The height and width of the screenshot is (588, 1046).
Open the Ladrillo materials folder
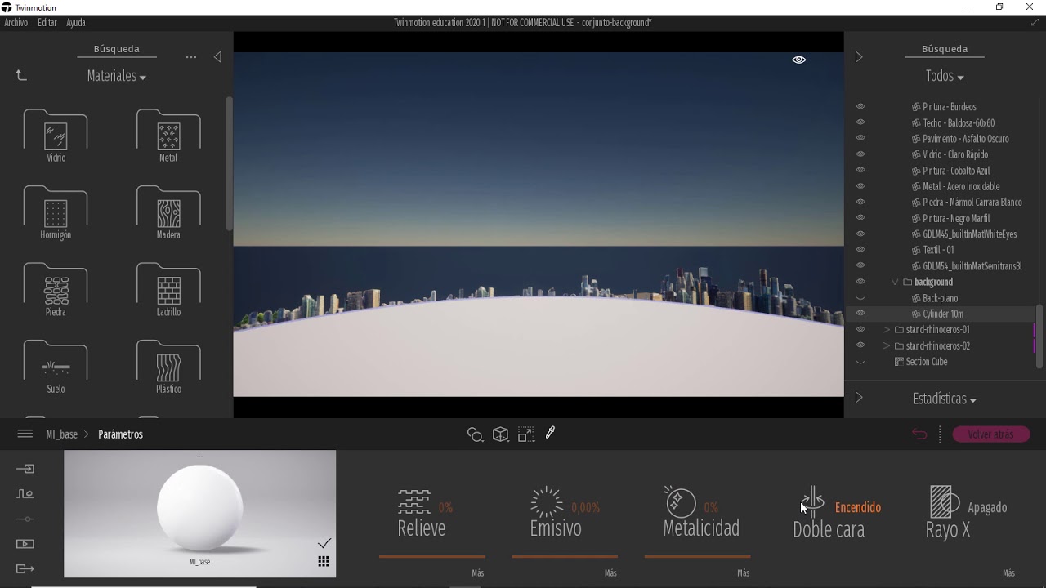coord(168,289)
